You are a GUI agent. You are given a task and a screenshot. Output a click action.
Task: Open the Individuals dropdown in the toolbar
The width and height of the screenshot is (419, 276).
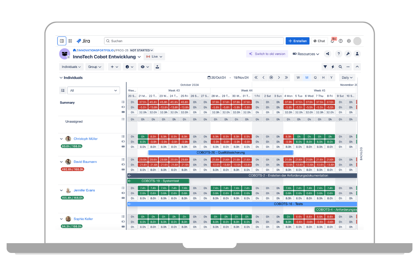coord(71,67)
